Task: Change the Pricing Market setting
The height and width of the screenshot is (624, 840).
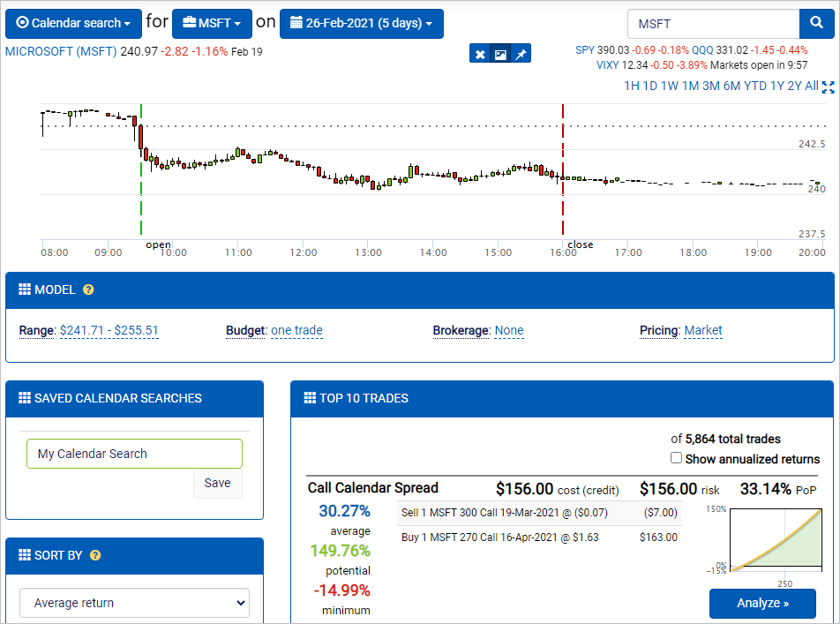Action: coord(703,331)
